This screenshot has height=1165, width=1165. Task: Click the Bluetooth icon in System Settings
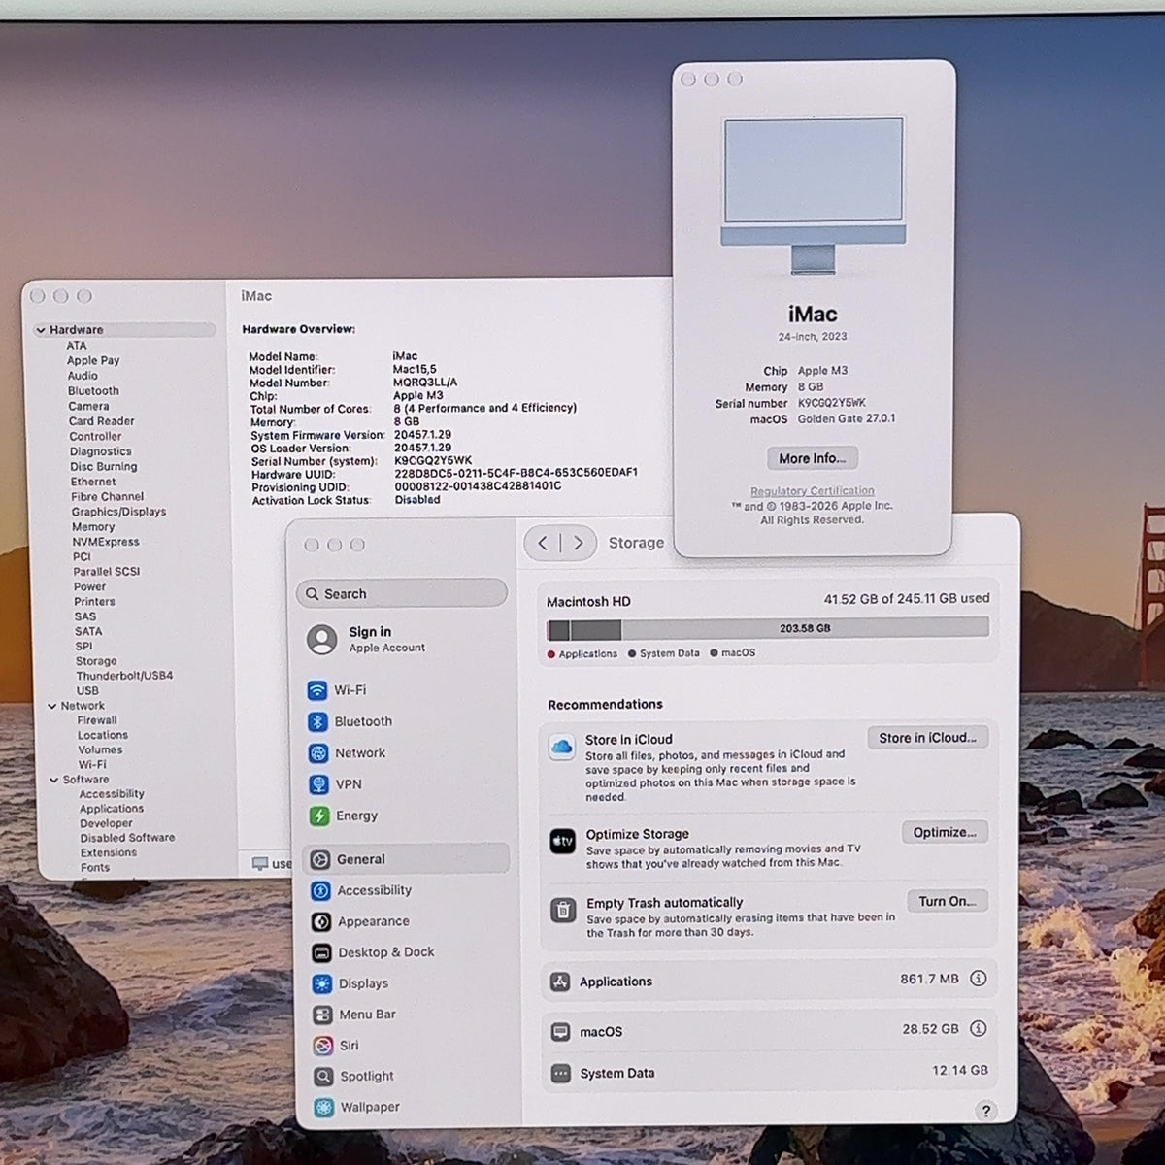click(x=317, y=721)
